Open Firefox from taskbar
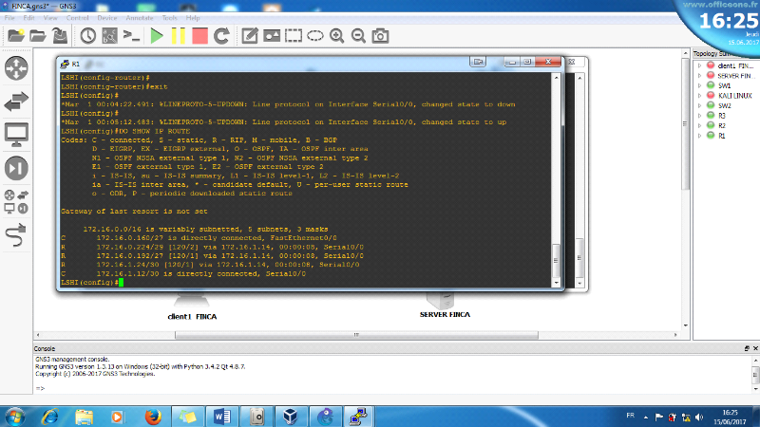This screenshot has width=760, height=427. tap(153, 417)
